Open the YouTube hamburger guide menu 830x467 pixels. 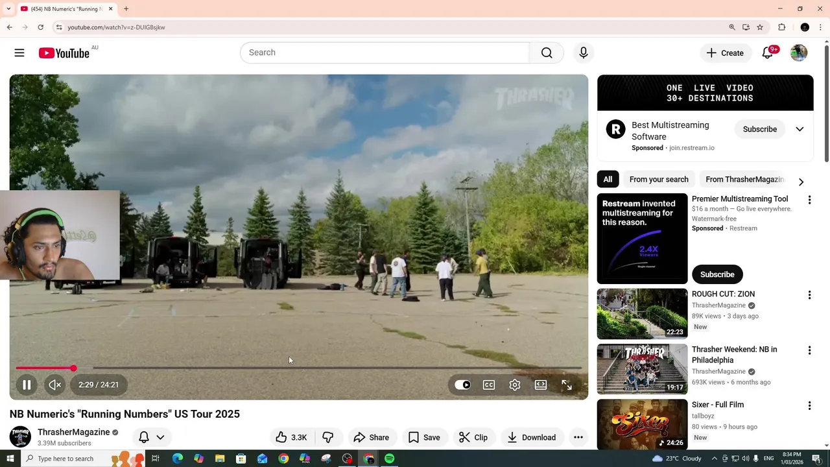pos(19,53)
